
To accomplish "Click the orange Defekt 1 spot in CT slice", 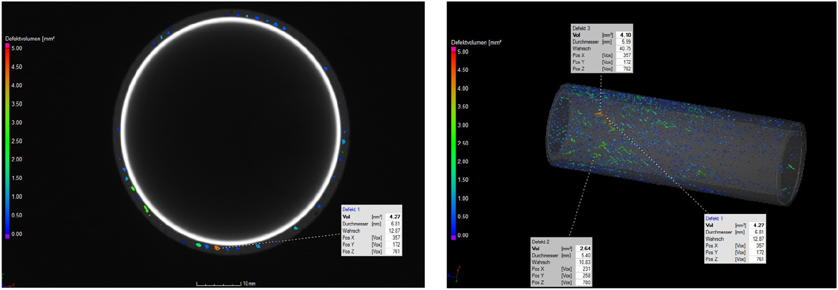I will (217, 248).
